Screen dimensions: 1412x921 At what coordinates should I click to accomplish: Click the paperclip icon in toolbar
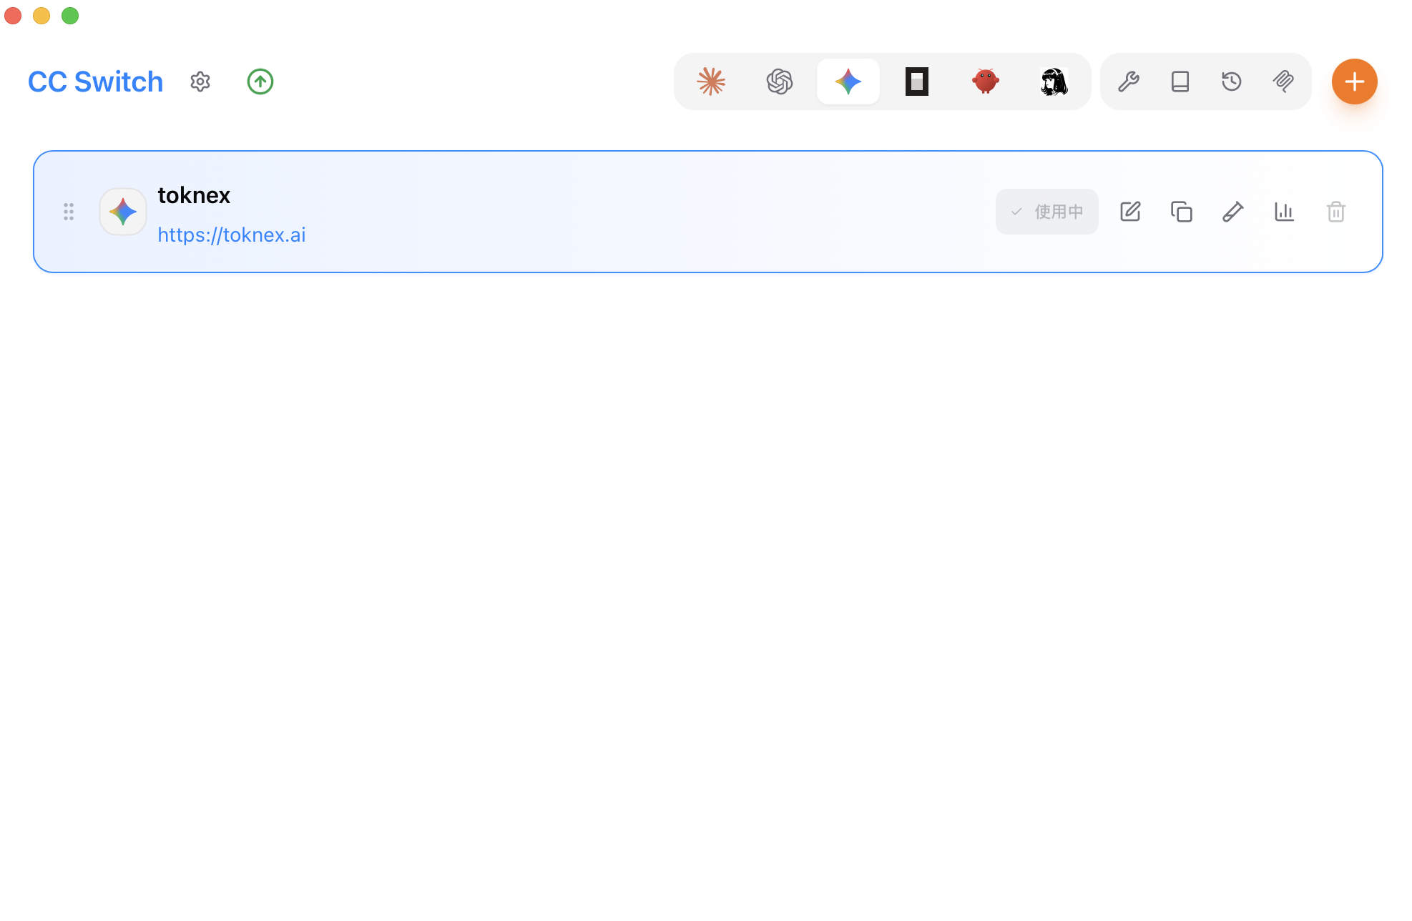point(1283,82)
